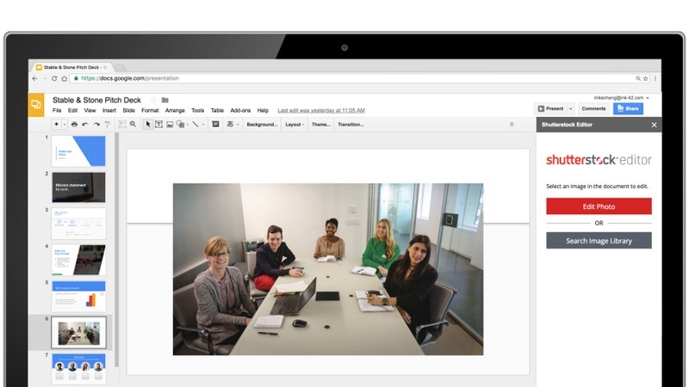Screen dimensions: 689x387
Task: Click the red Edit Photo button
Action: [x=599, y=206]
